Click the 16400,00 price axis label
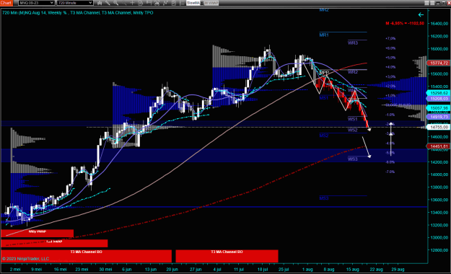 pos(439,23)
